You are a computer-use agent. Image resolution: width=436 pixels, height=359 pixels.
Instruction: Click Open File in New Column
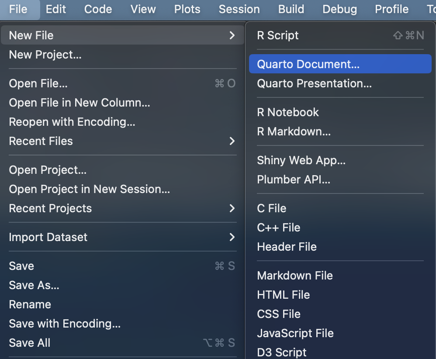(79, 103)
